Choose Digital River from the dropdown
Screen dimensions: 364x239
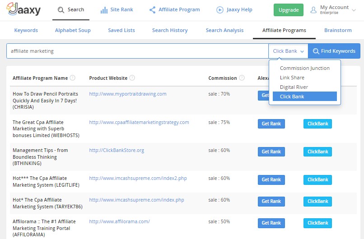pos(304,87)
